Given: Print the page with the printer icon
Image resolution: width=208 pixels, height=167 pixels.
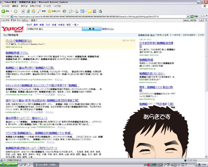Looking at the screenshot, I should 76,11.
